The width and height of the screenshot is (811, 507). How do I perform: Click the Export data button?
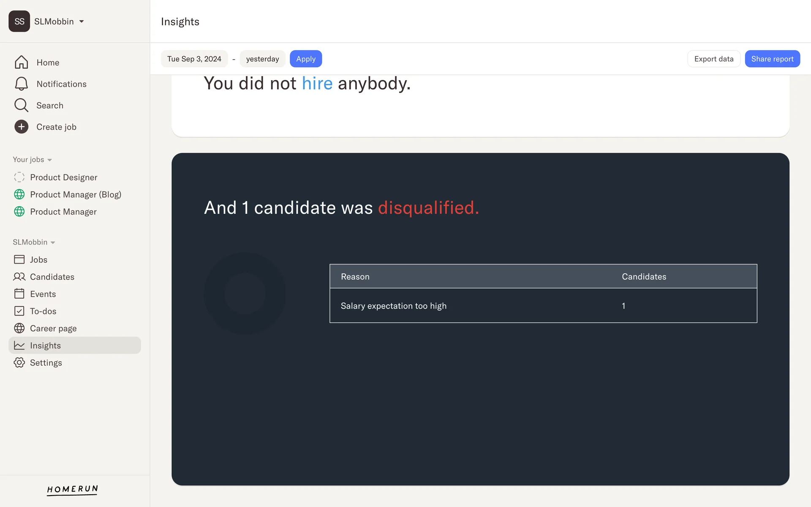coord(713,59)
